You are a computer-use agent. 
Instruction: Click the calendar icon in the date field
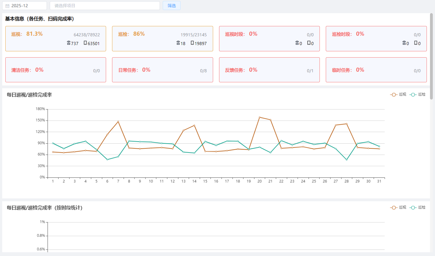click(x=8, y=6)
